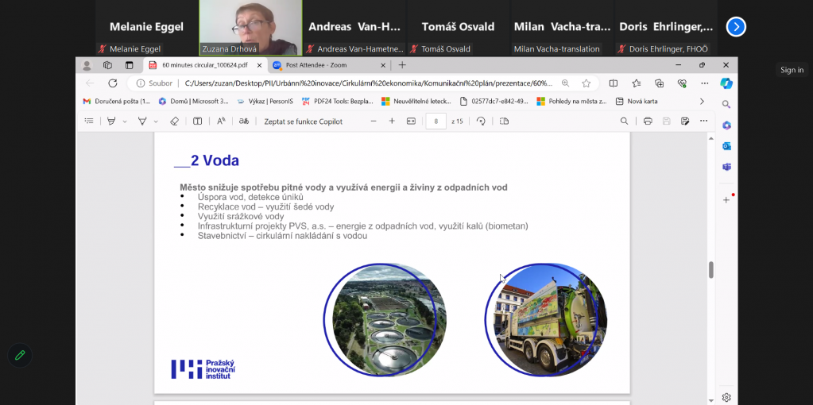
Task: Open the 02577dc7-e842 bookmark
Action: (494, 102)
